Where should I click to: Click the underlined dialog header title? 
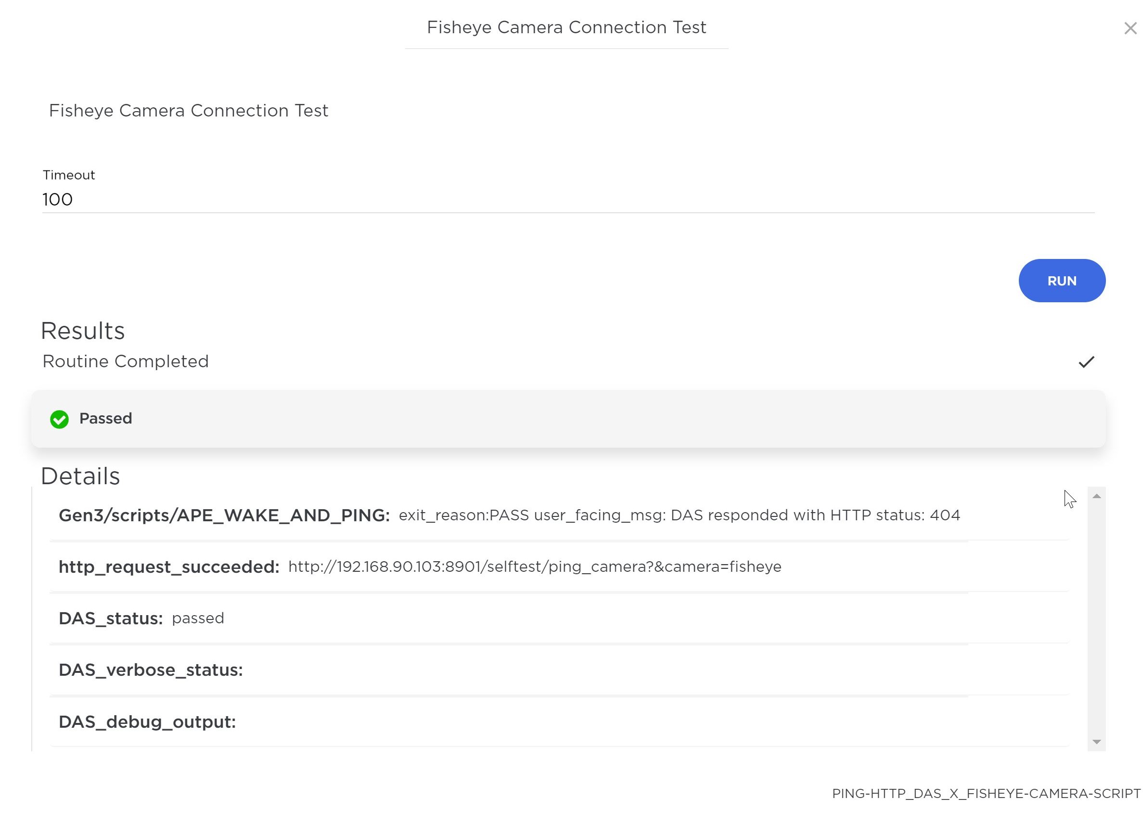(x=566, y=28)
